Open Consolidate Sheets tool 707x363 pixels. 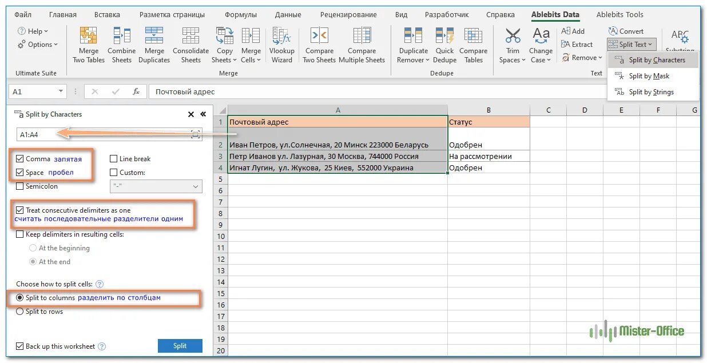pos(190,45)
